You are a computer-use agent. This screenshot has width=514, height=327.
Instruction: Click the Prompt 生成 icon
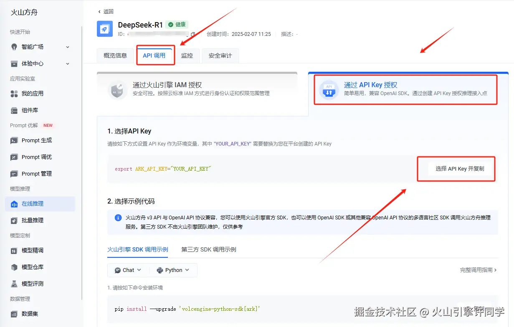tap(14, 140)
